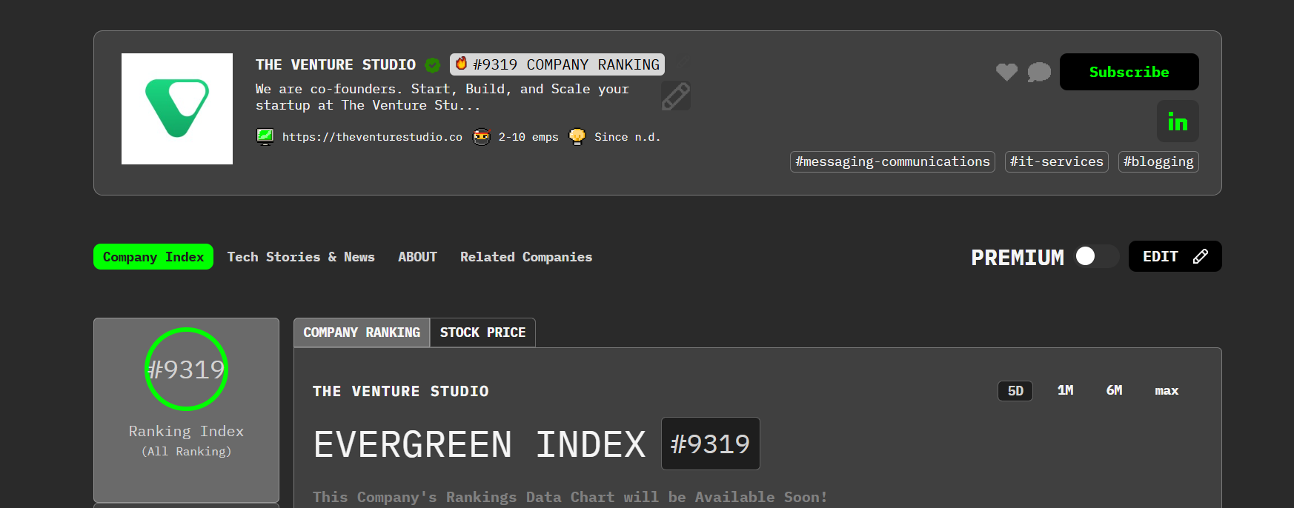The width and height of the screenshot is (1294, 508).
Task: Click THE VENTURE STUDIO company title
Action: click(x=336, y=65)
